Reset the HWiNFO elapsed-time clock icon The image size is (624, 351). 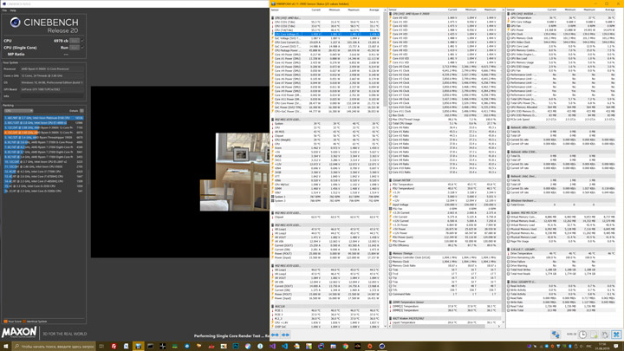tap(583, 335)
